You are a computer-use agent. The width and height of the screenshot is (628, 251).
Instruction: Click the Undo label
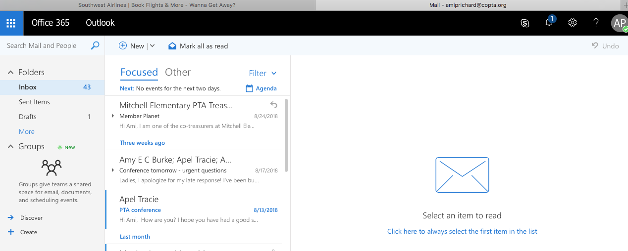click(611, 45)
